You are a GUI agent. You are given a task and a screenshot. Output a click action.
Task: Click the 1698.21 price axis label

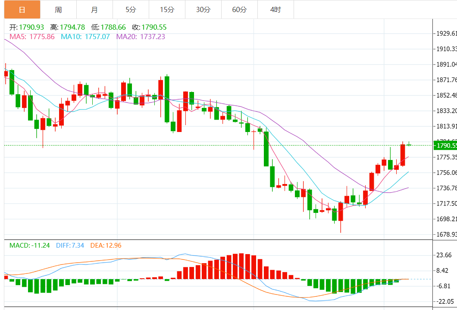447,219
